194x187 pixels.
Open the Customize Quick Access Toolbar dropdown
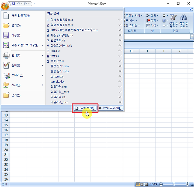(34, 4)
